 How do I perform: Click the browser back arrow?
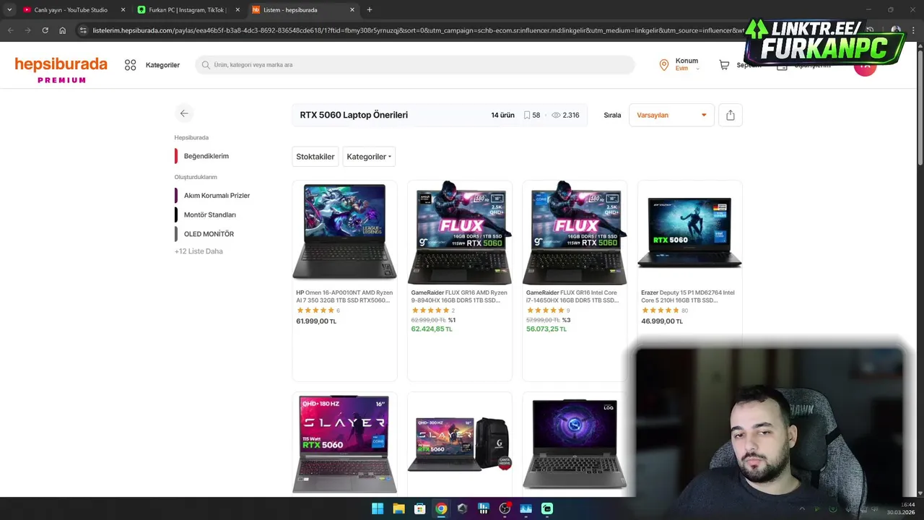[x=10, y=30]
